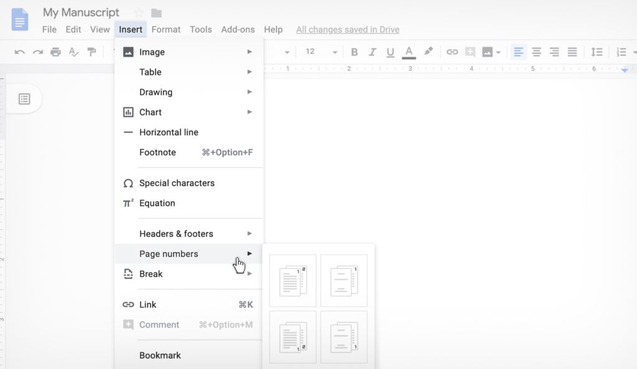Image resolution: width=637 pixels, height=369 pixels.
Task: Click the print icon in toolbar
Action: [x=56, y=52]
